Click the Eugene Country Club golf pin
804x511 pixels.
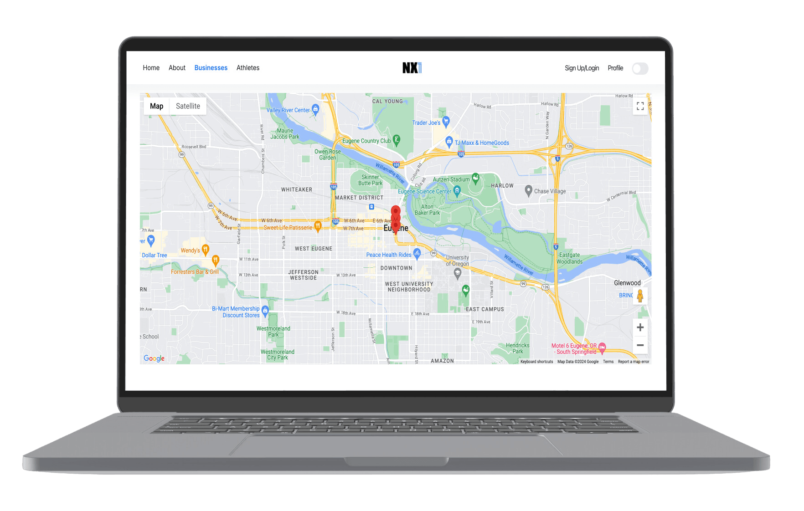(x=397, y=140)
